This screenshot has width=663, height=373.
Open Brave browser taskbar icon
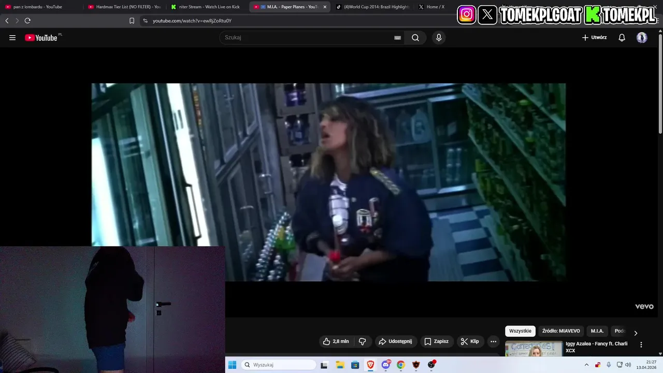click(x=370, y=365)
